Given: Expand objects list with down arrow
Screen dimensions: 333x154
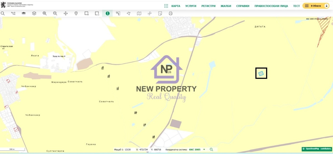Looking at the screenshot, I should (327, 6).
